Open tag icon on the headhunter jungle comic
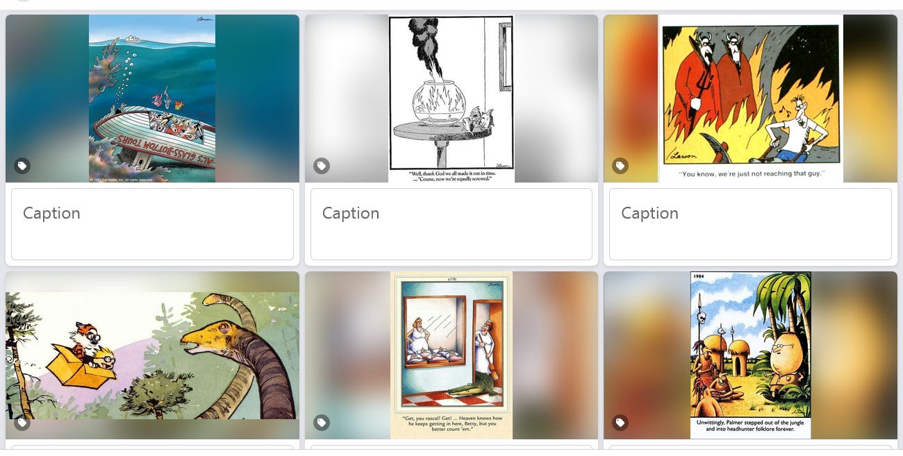903x456 pixels. (620, 422)
